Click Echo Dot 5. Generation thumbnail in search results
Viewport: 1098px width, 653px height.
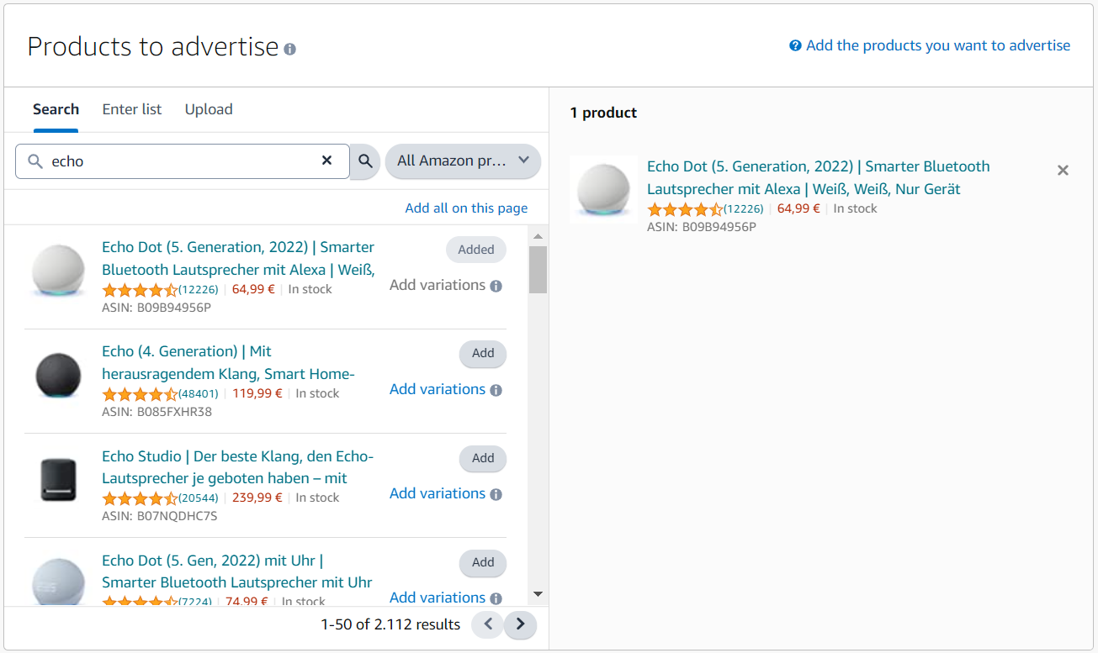[58, 271]
